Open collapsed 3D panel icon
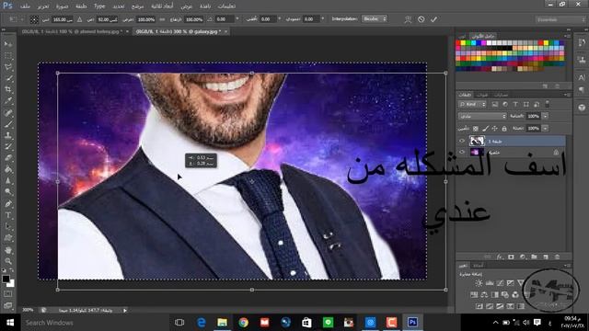The width and height of the screenshot is (589, 331). point(582,108)
